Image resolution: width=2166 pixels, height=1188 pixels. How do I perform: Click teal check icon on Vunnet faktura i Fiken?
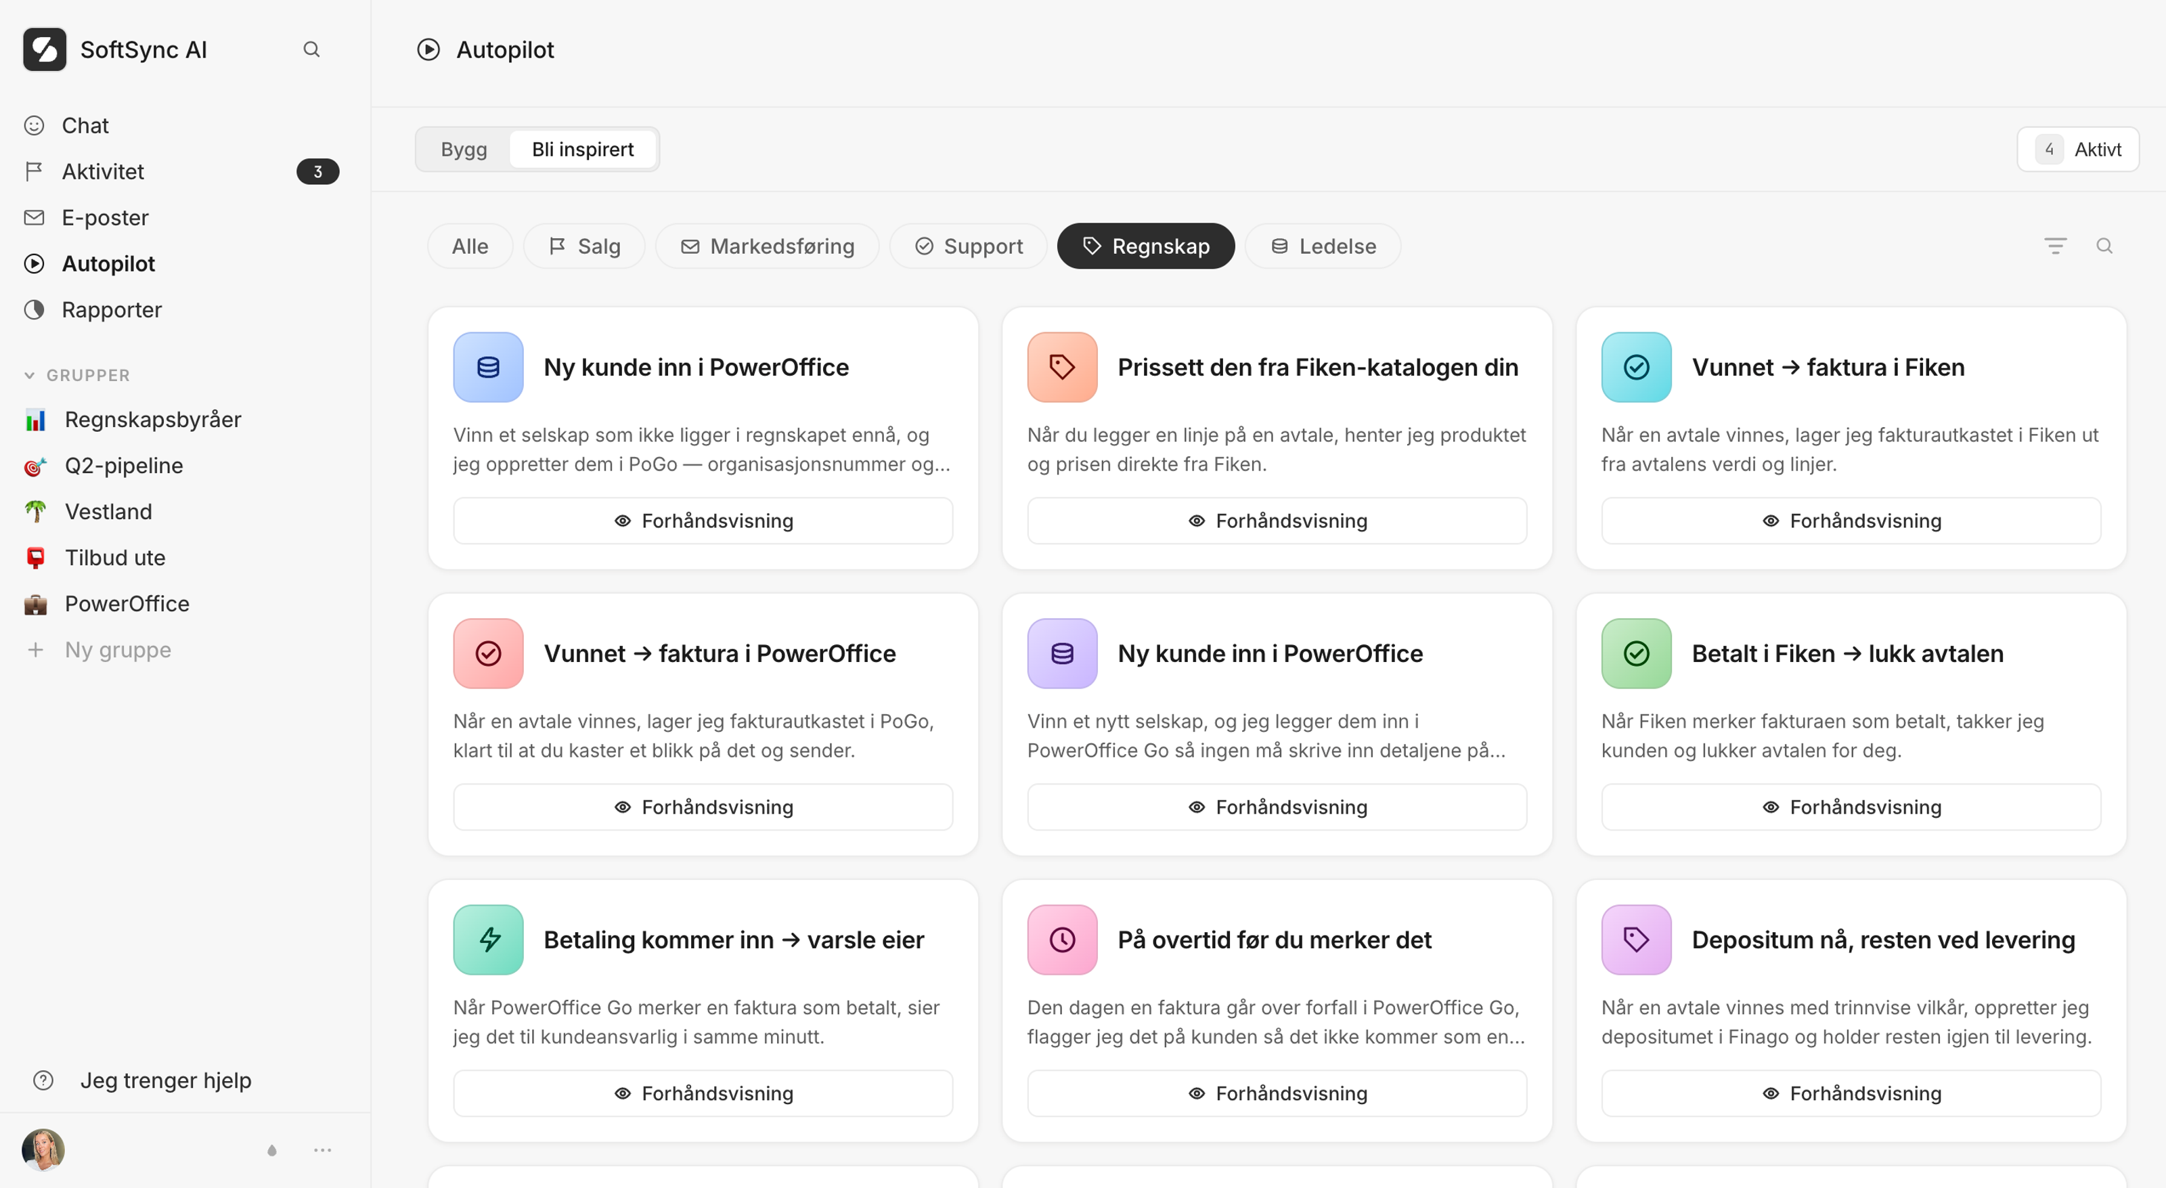pos(1637,368)
